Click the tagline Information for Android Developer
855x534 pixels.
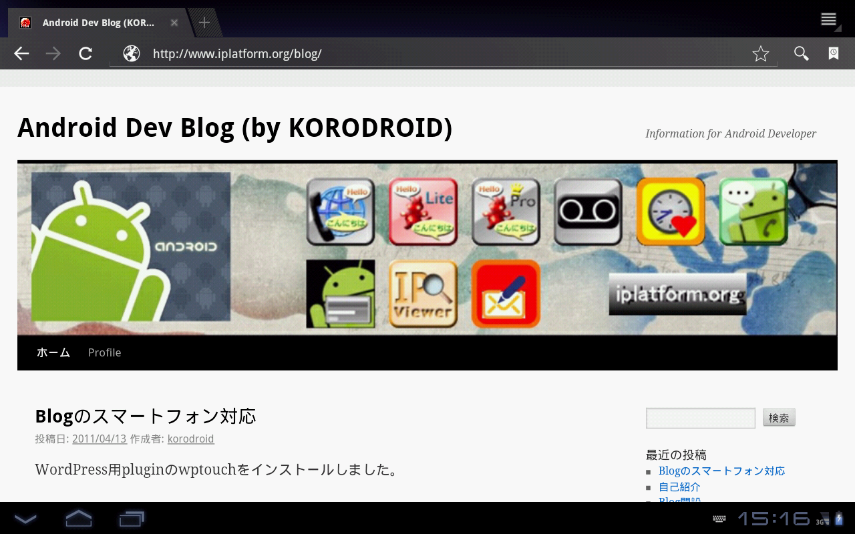coord(731,133)
